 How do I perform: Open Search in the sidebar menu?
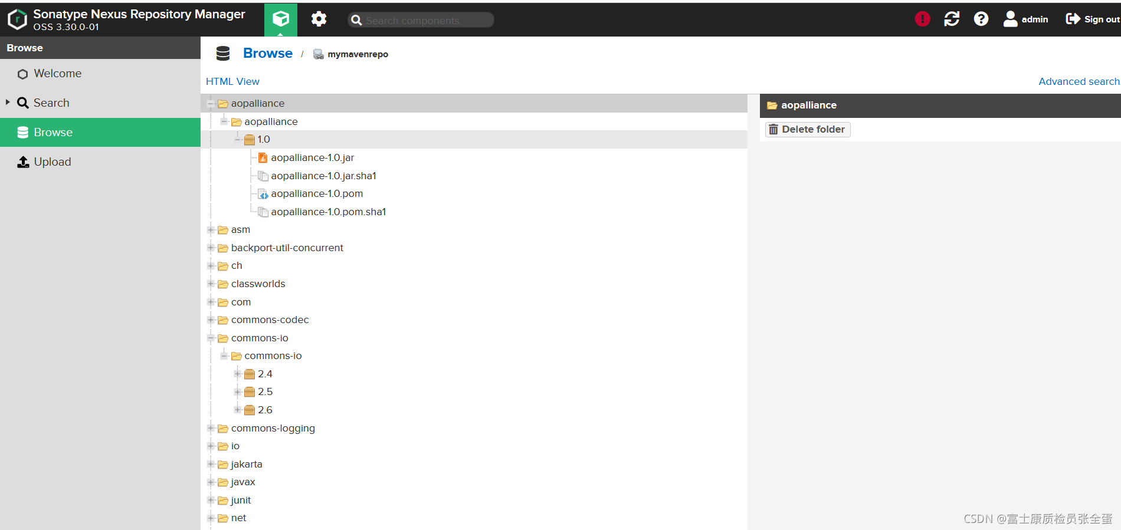(100, 103)
